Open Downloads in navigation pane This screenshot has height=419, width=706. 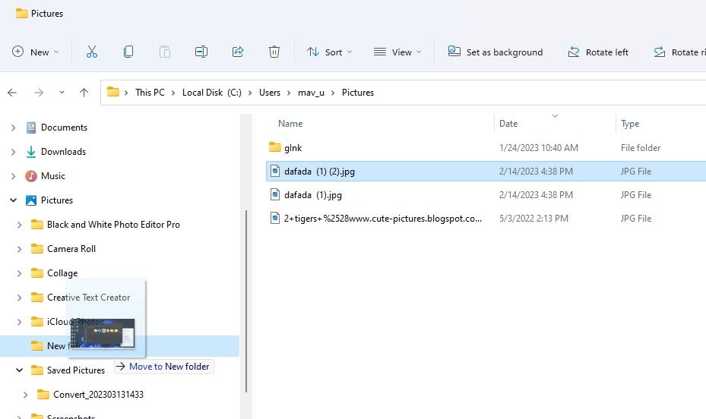pos(64,152)
